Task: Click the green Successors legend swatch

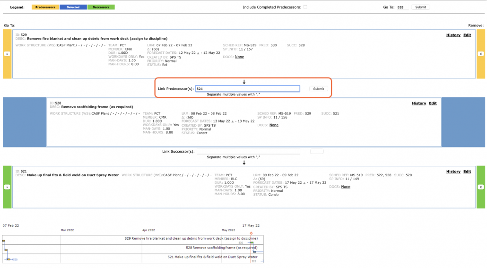Action: (101, 7)
